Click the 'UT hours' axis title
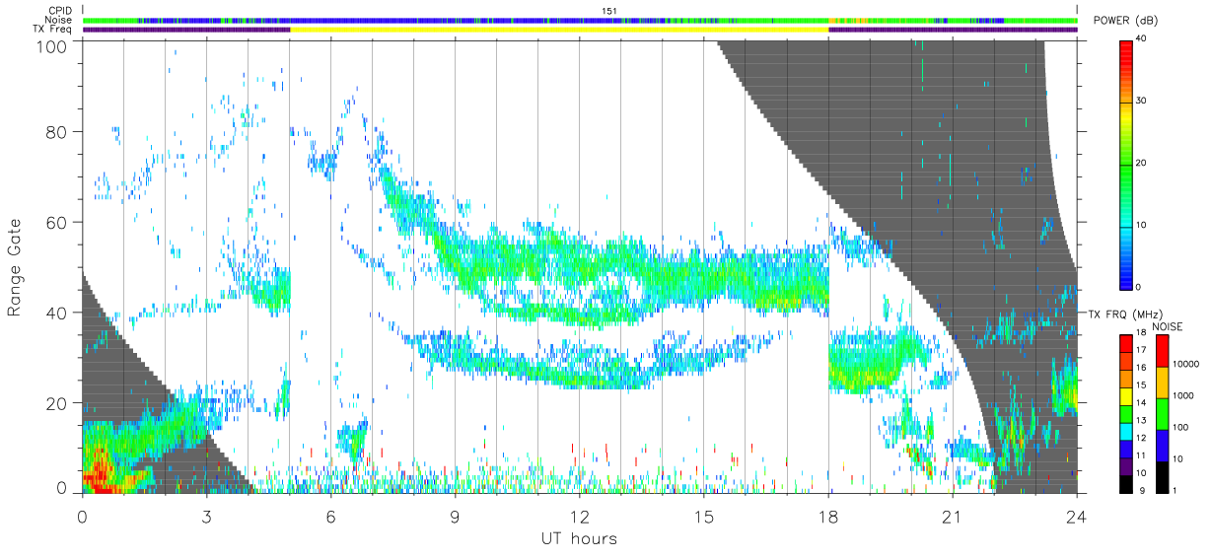Viewport: 1211px width, 559px height. point(579,539)
